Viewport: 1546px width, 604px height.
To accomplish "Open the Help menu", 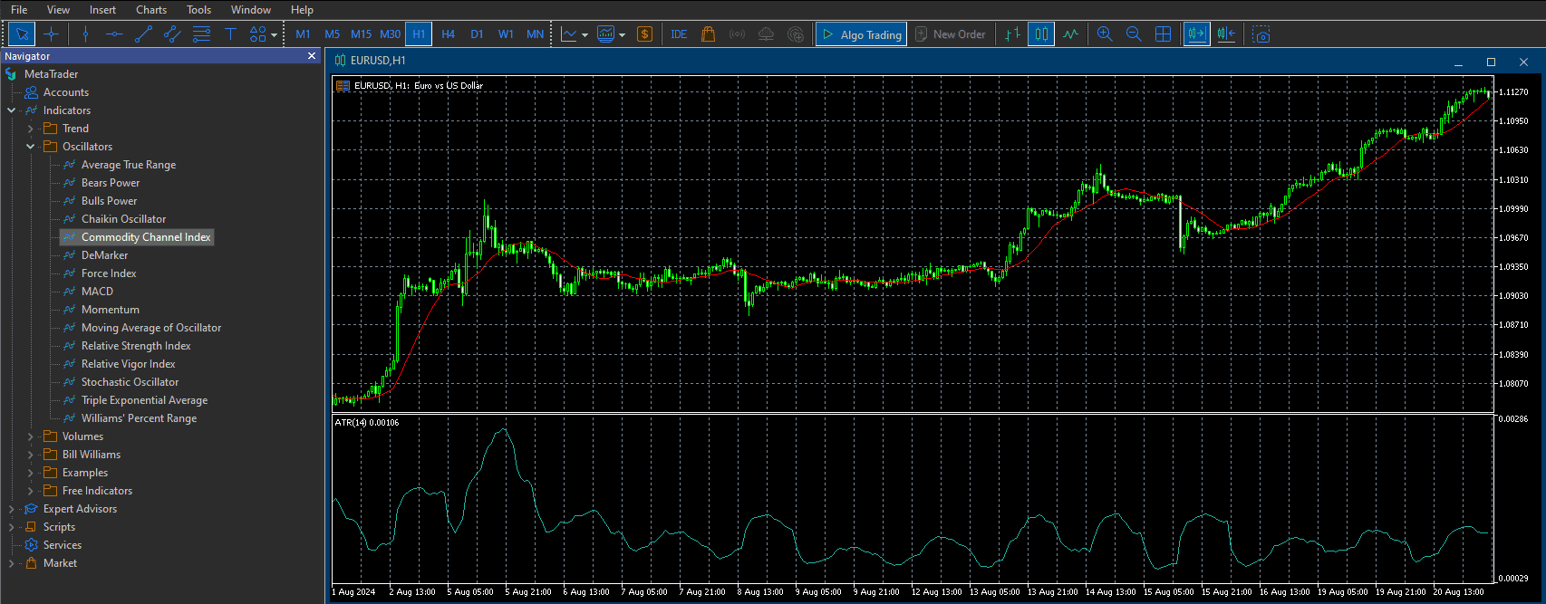I will [302, 10].
